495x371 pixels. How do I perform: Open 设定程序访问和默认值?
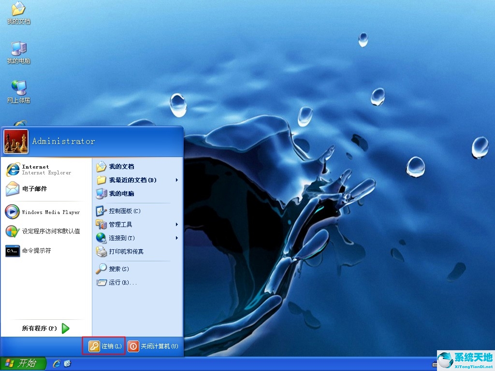coord(46,231)
